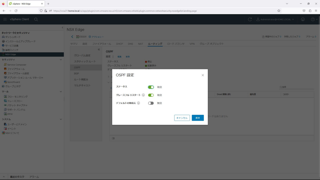Go back with the arrow beside ESG01
The height and width of the screenshot is (180, 320).
72,37
